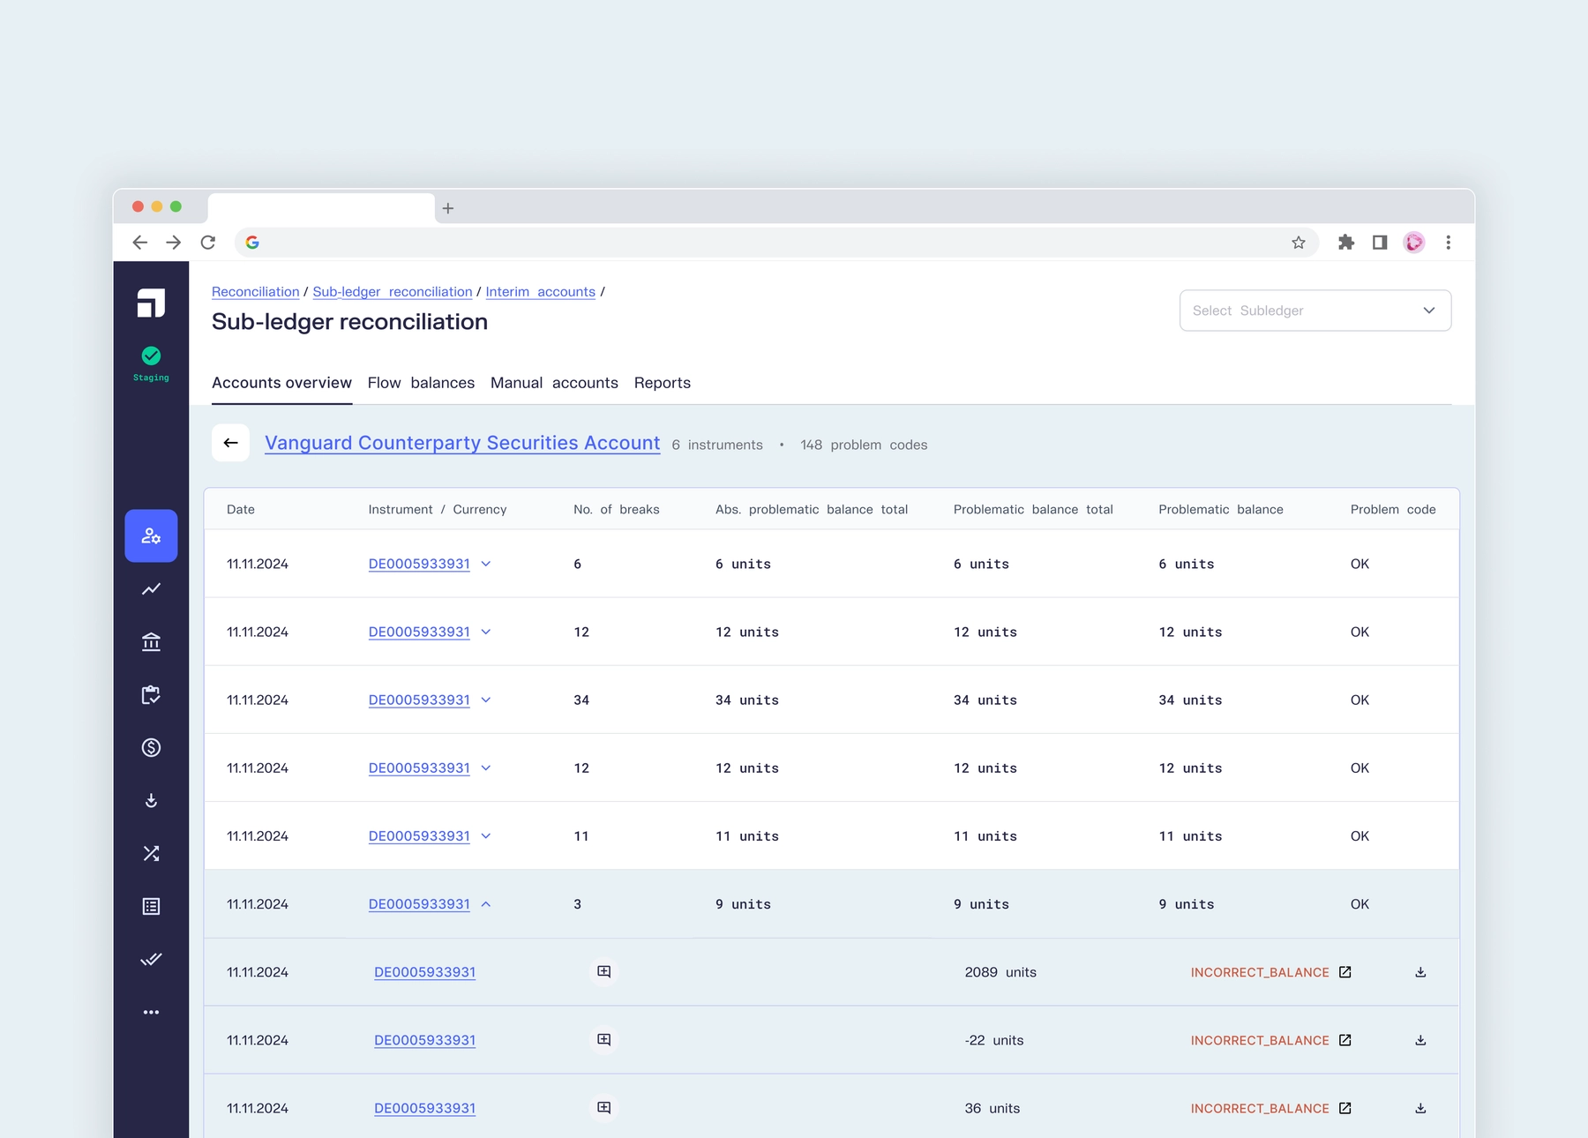The height and width of the screenshot is (1138, 1588).
Task: Download the 2089 units break row
Action: (1420, 972)
